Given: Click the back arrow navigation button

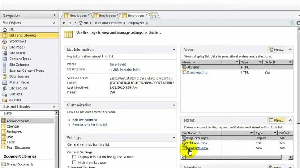Looking at the screenshot, I should coord(64,23).
